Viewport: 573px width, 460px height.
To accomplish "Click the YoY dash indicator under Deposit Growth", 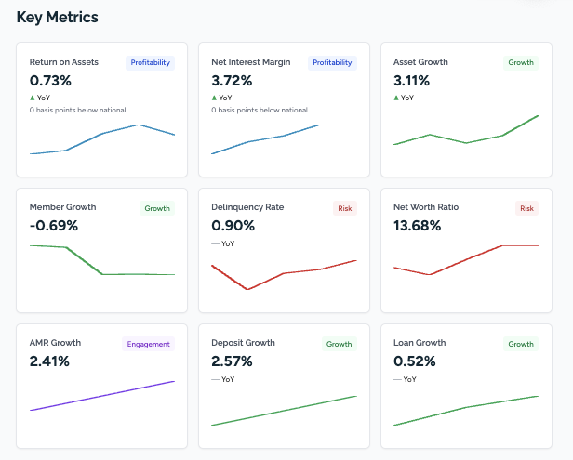I will coord(216,379).
